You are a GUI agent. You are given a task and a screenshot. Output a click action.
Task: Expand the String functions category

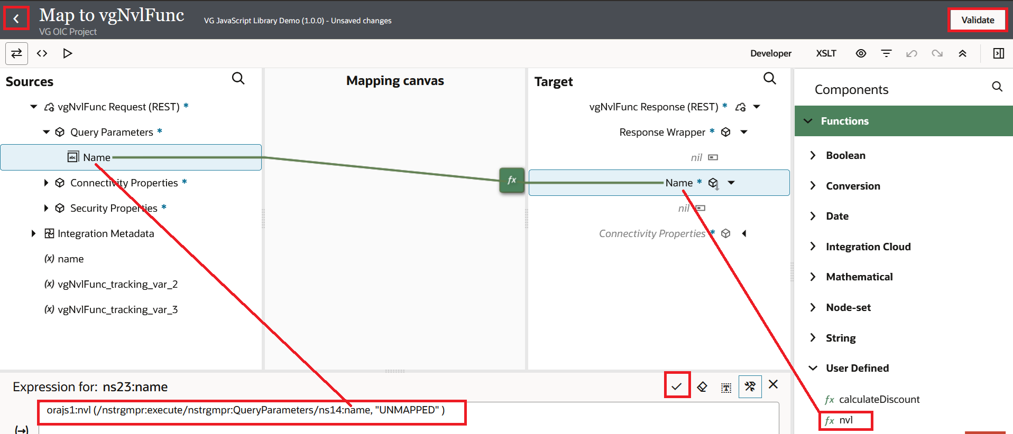(x=813, y=338)
